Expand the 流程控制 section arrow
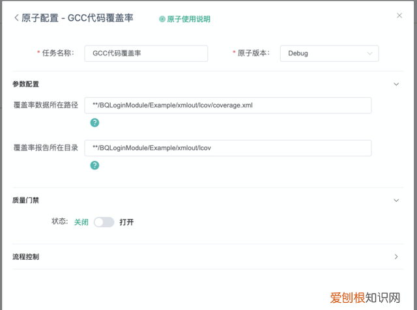This screenshot has height=310, width=417. pyautogui.click(x=396, y=257)
